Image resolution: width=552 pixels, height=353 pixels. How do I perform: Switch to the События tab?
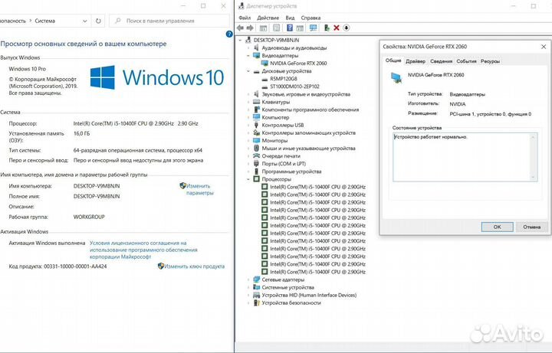466,61
